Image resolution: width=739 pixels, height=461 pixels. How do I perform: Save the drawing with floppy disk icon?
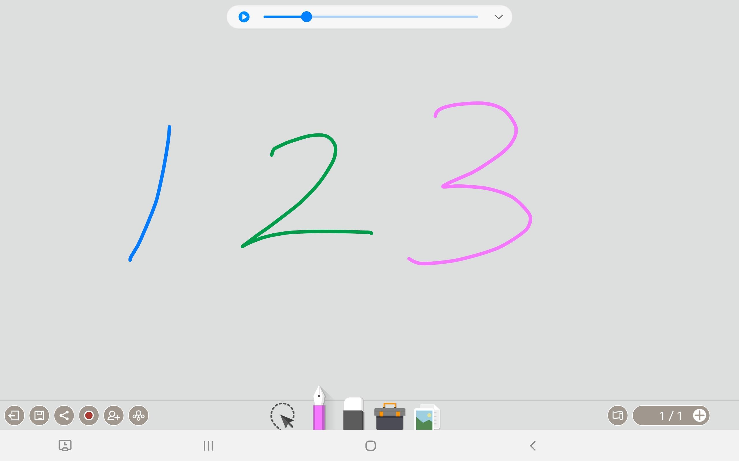(39, 415)
